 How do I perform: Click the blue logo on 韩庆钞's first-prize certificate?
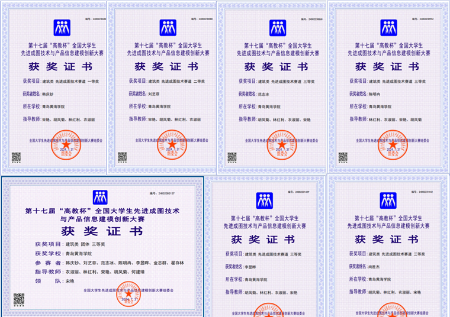62,27
